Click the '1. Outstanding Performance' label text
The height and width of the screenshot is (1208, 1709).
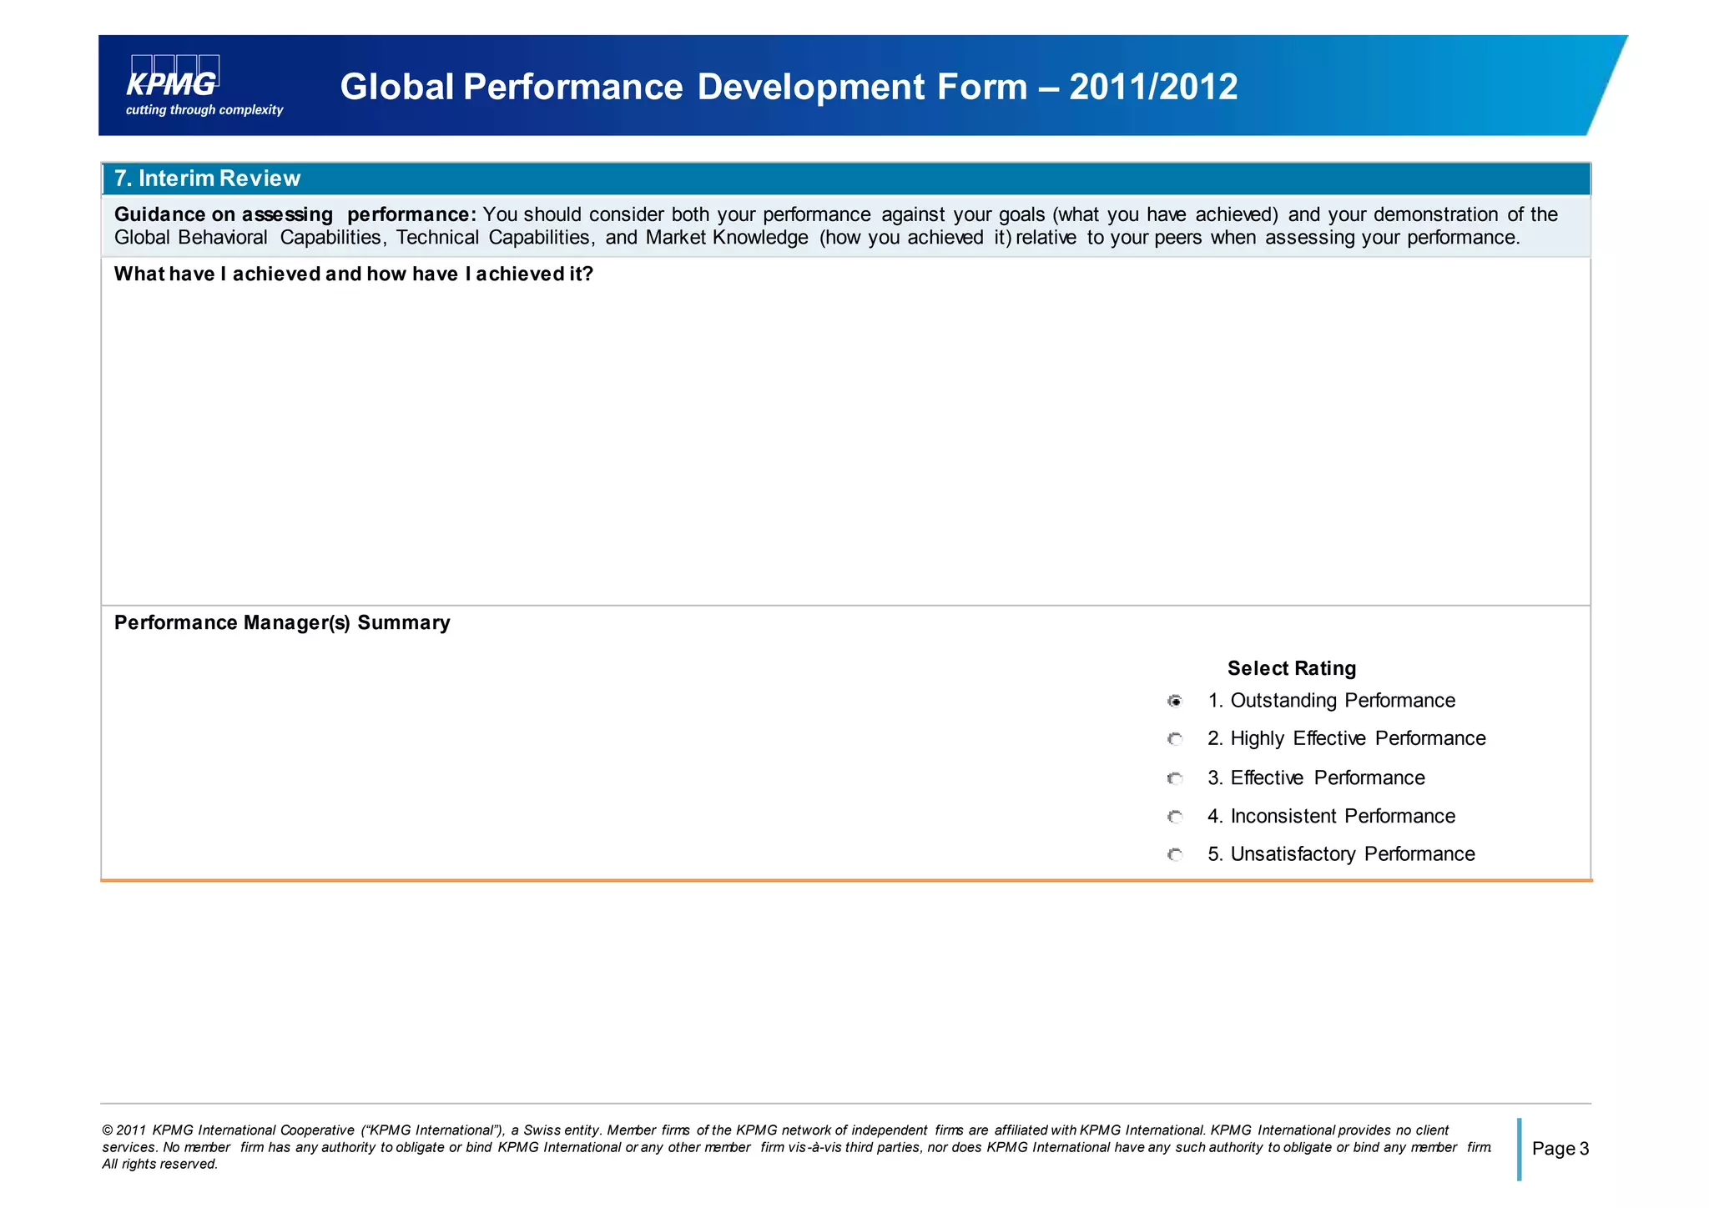click(1331, 701)
